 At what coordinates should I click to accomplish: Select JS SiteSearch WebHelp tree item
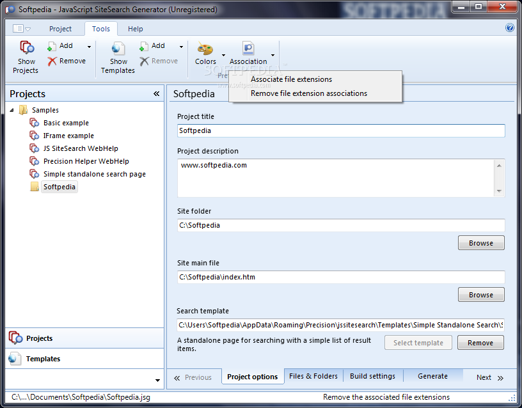pos(81,148)
